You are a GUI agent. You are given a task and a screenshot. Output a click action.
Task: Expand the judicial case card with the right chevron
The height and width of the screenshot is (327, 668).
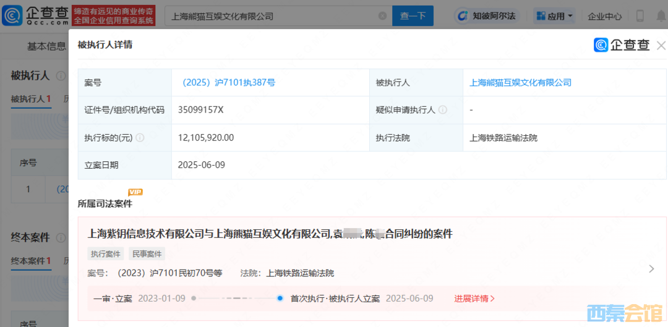pos(651,269)
